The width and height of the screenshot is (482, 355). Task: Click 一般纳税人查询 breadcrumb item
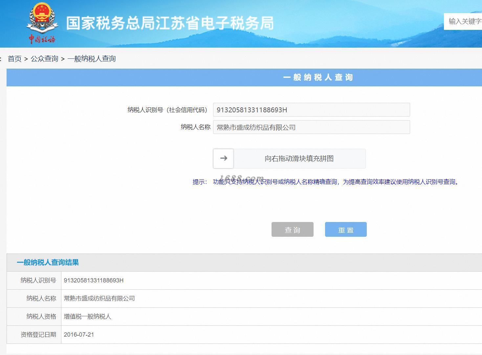[x=92, y=59]
